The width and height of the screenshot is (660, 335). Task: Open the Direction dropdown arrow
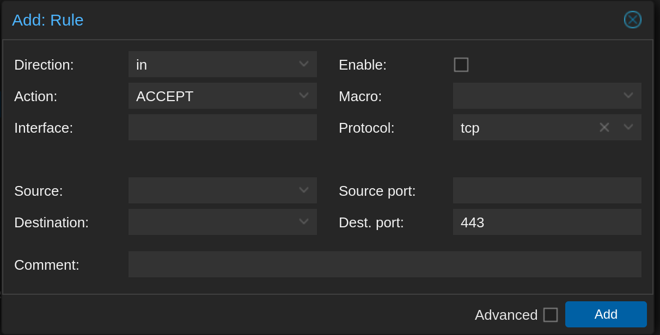(x=304, y=64)
